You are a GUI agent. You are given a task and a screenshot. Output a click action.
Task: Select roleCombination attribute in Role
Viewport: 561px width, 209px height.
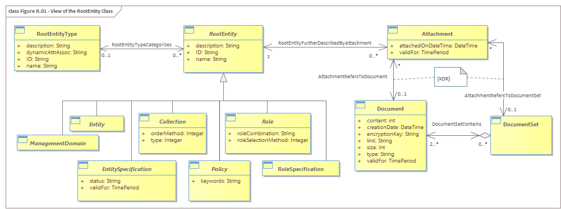pos(265,134)
